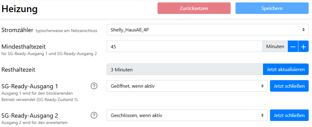Screen dimensions: 312x127
Task: Click the Stromzähler label text
Action: pos(17,30)
